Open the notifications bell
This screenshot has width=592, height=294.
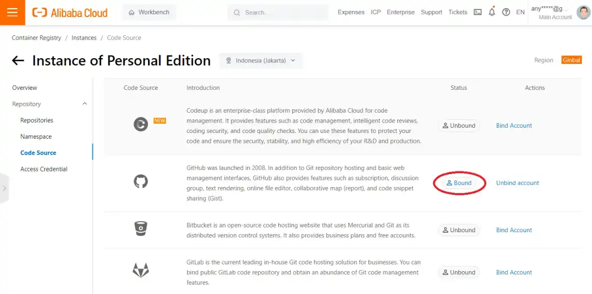tap(492, 12)
